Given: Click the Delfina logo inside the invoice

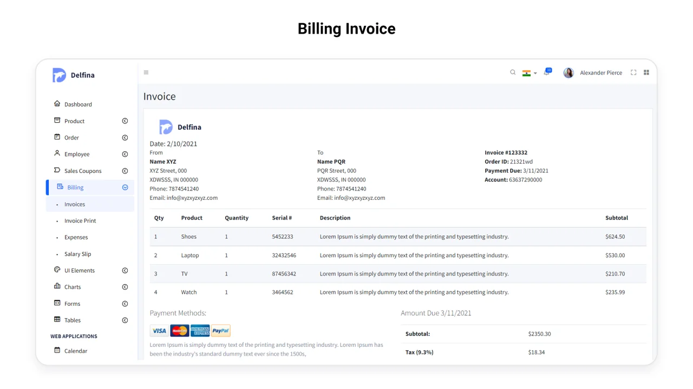Looking at the screenshot, I should [x=180, y=127].
